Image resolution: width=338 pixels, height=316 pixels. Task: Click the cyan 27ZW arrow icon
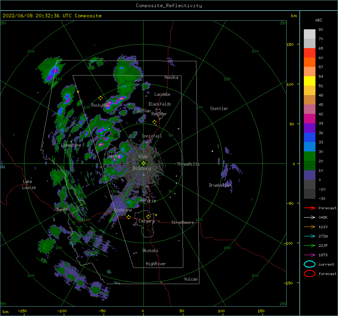click(x=309, y=236)
